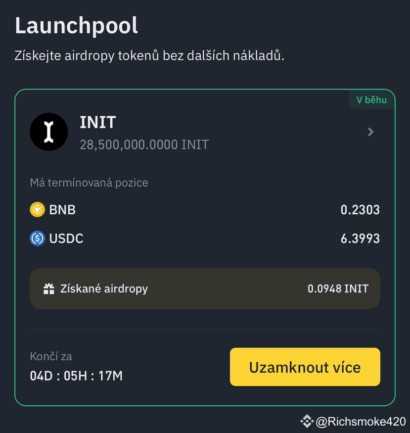Click the BNB locked amount 0.2303

click(x=360, y=210)
